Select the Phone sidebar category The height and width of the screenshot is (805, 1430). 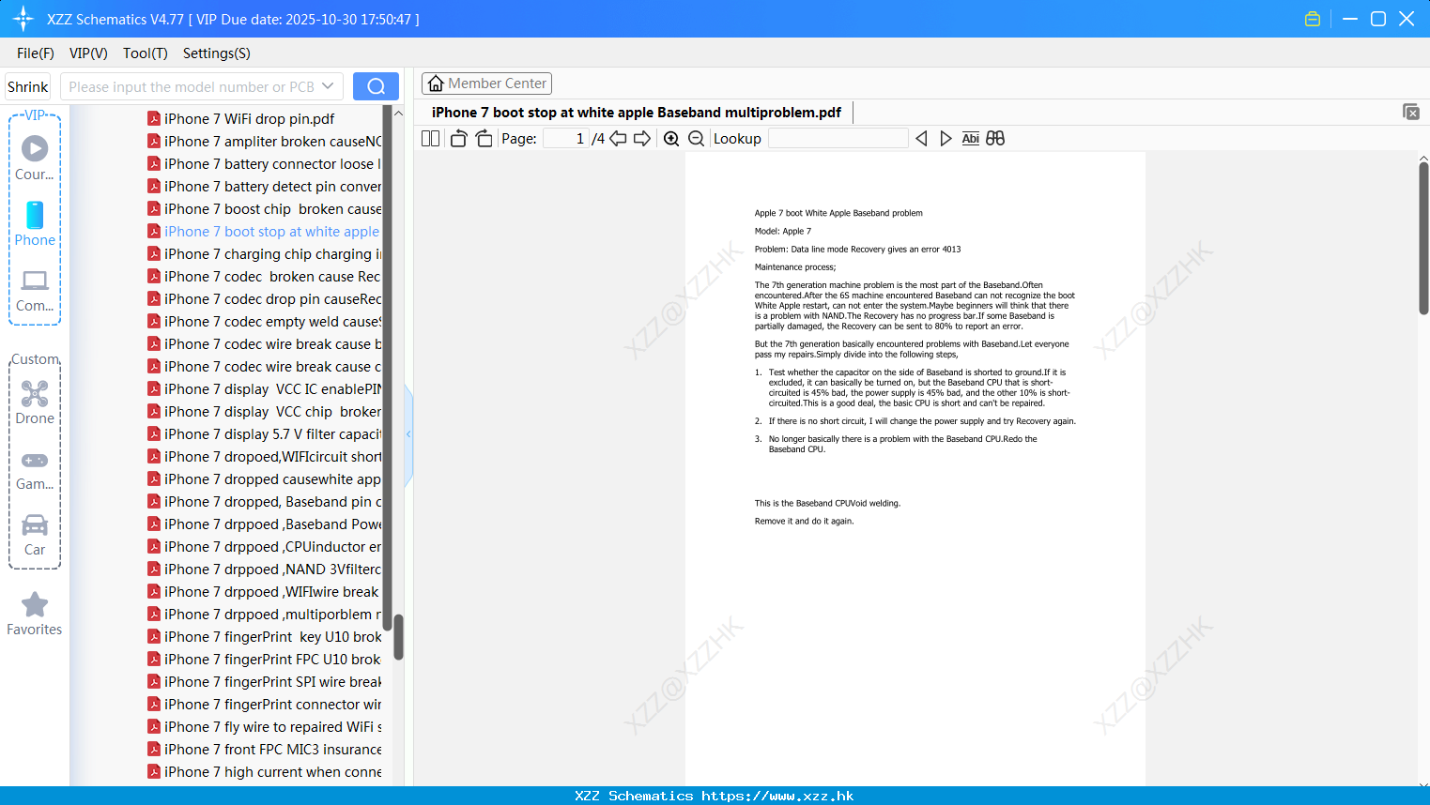(x=35, y=223)
